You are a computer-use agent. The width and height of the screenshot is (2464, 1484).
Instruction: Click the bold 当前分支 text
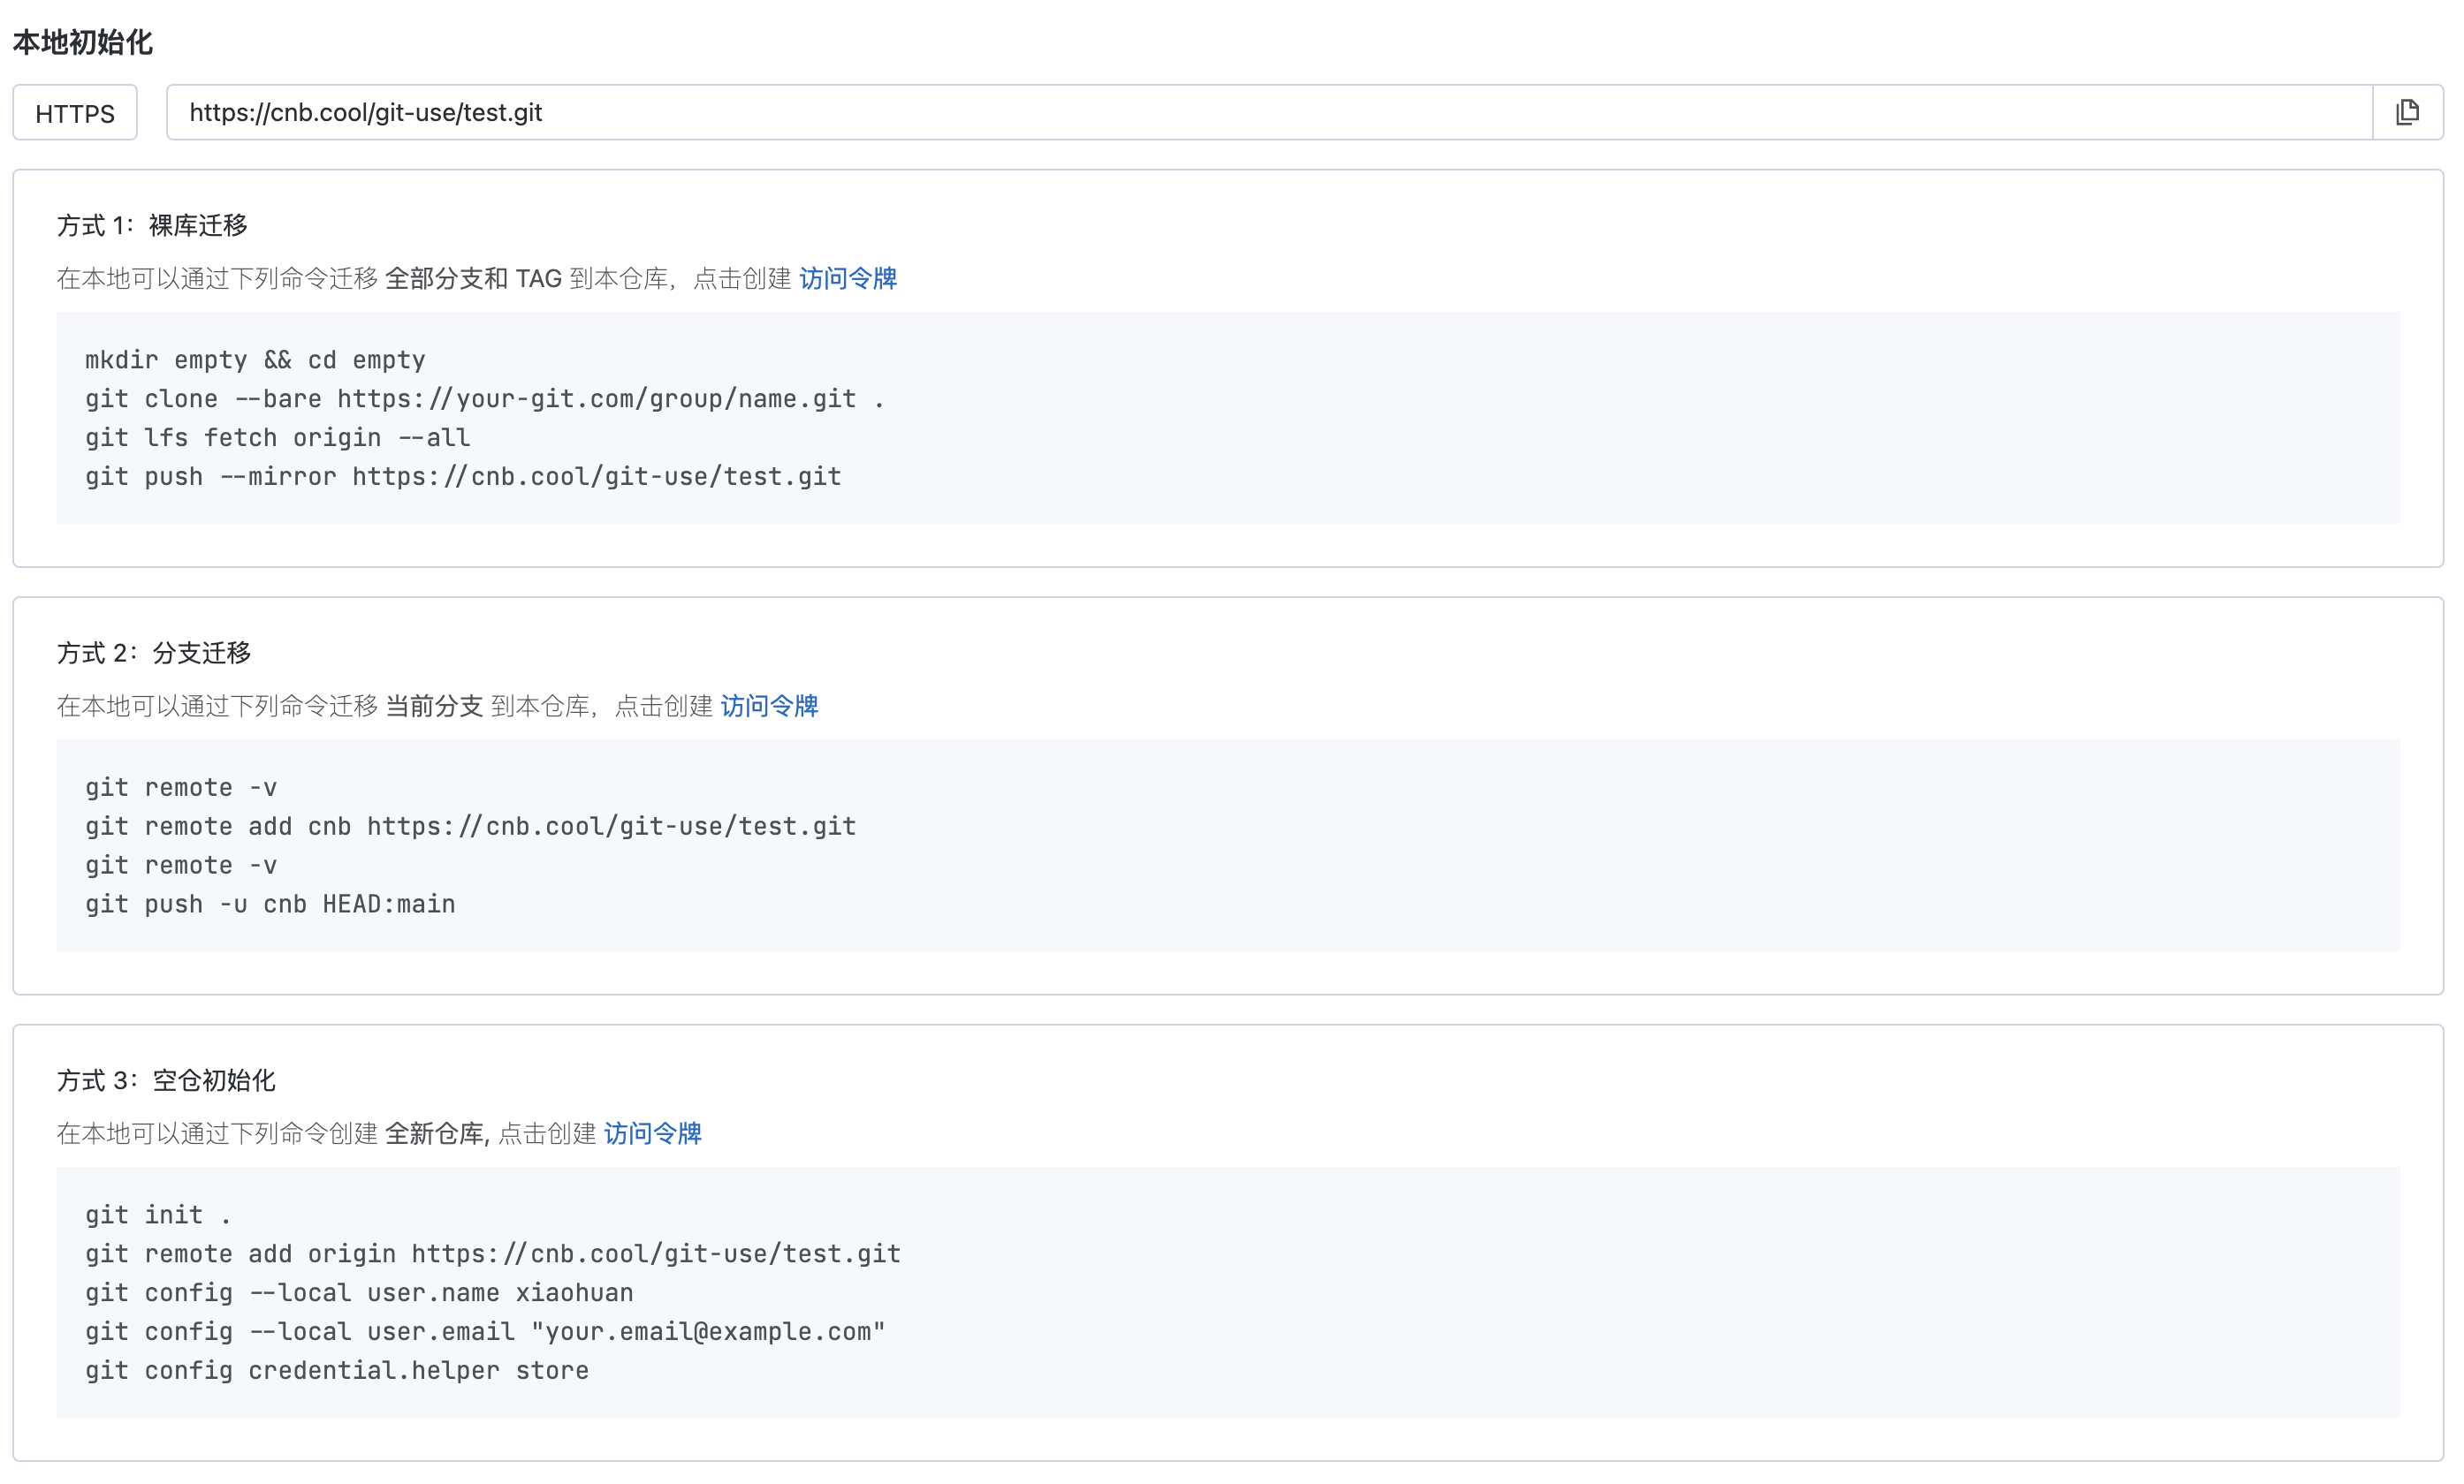434,706
